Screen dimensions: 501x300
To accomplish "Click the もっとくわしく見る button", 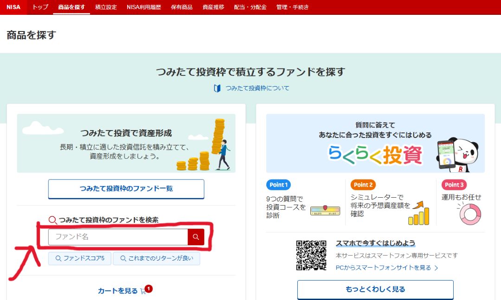I will point(375,289).
